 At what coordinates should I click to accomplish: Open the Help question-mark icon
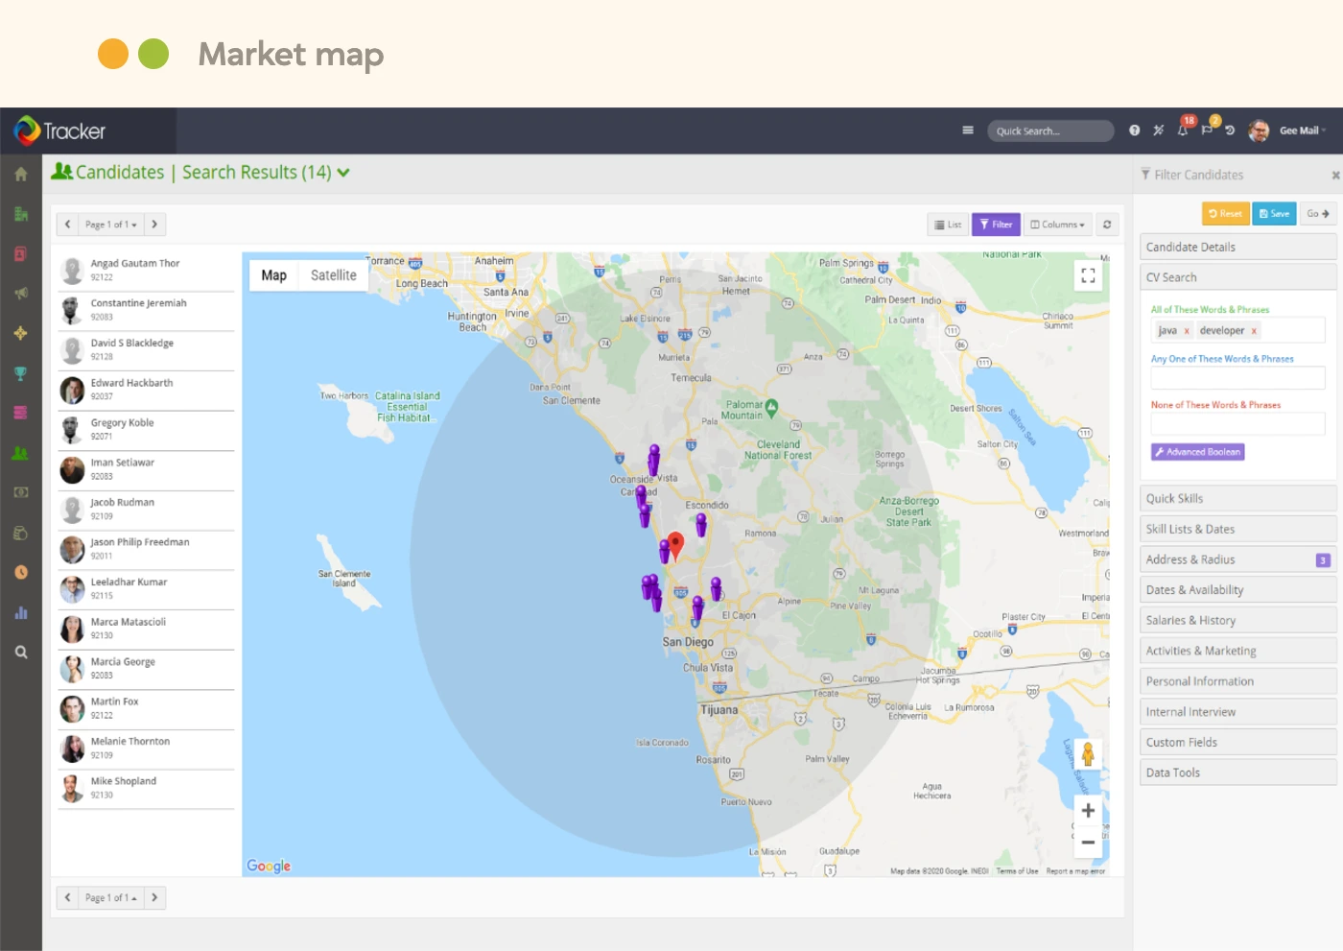click(1134, 131)
